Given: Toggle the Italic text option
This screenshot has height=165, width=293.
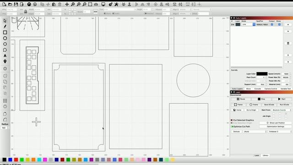Looking at the screenshot, I should coord(114,13).
